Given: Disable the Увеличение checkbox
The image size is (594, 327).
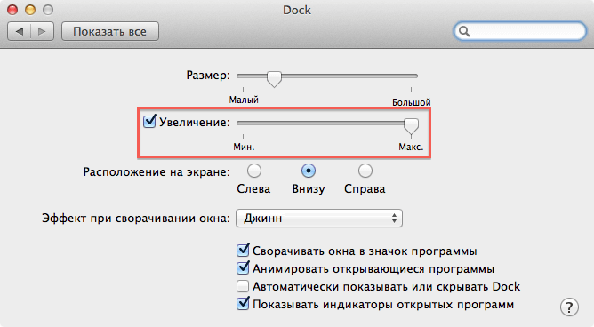Looking at the screenshot, I should pos(149,122).
